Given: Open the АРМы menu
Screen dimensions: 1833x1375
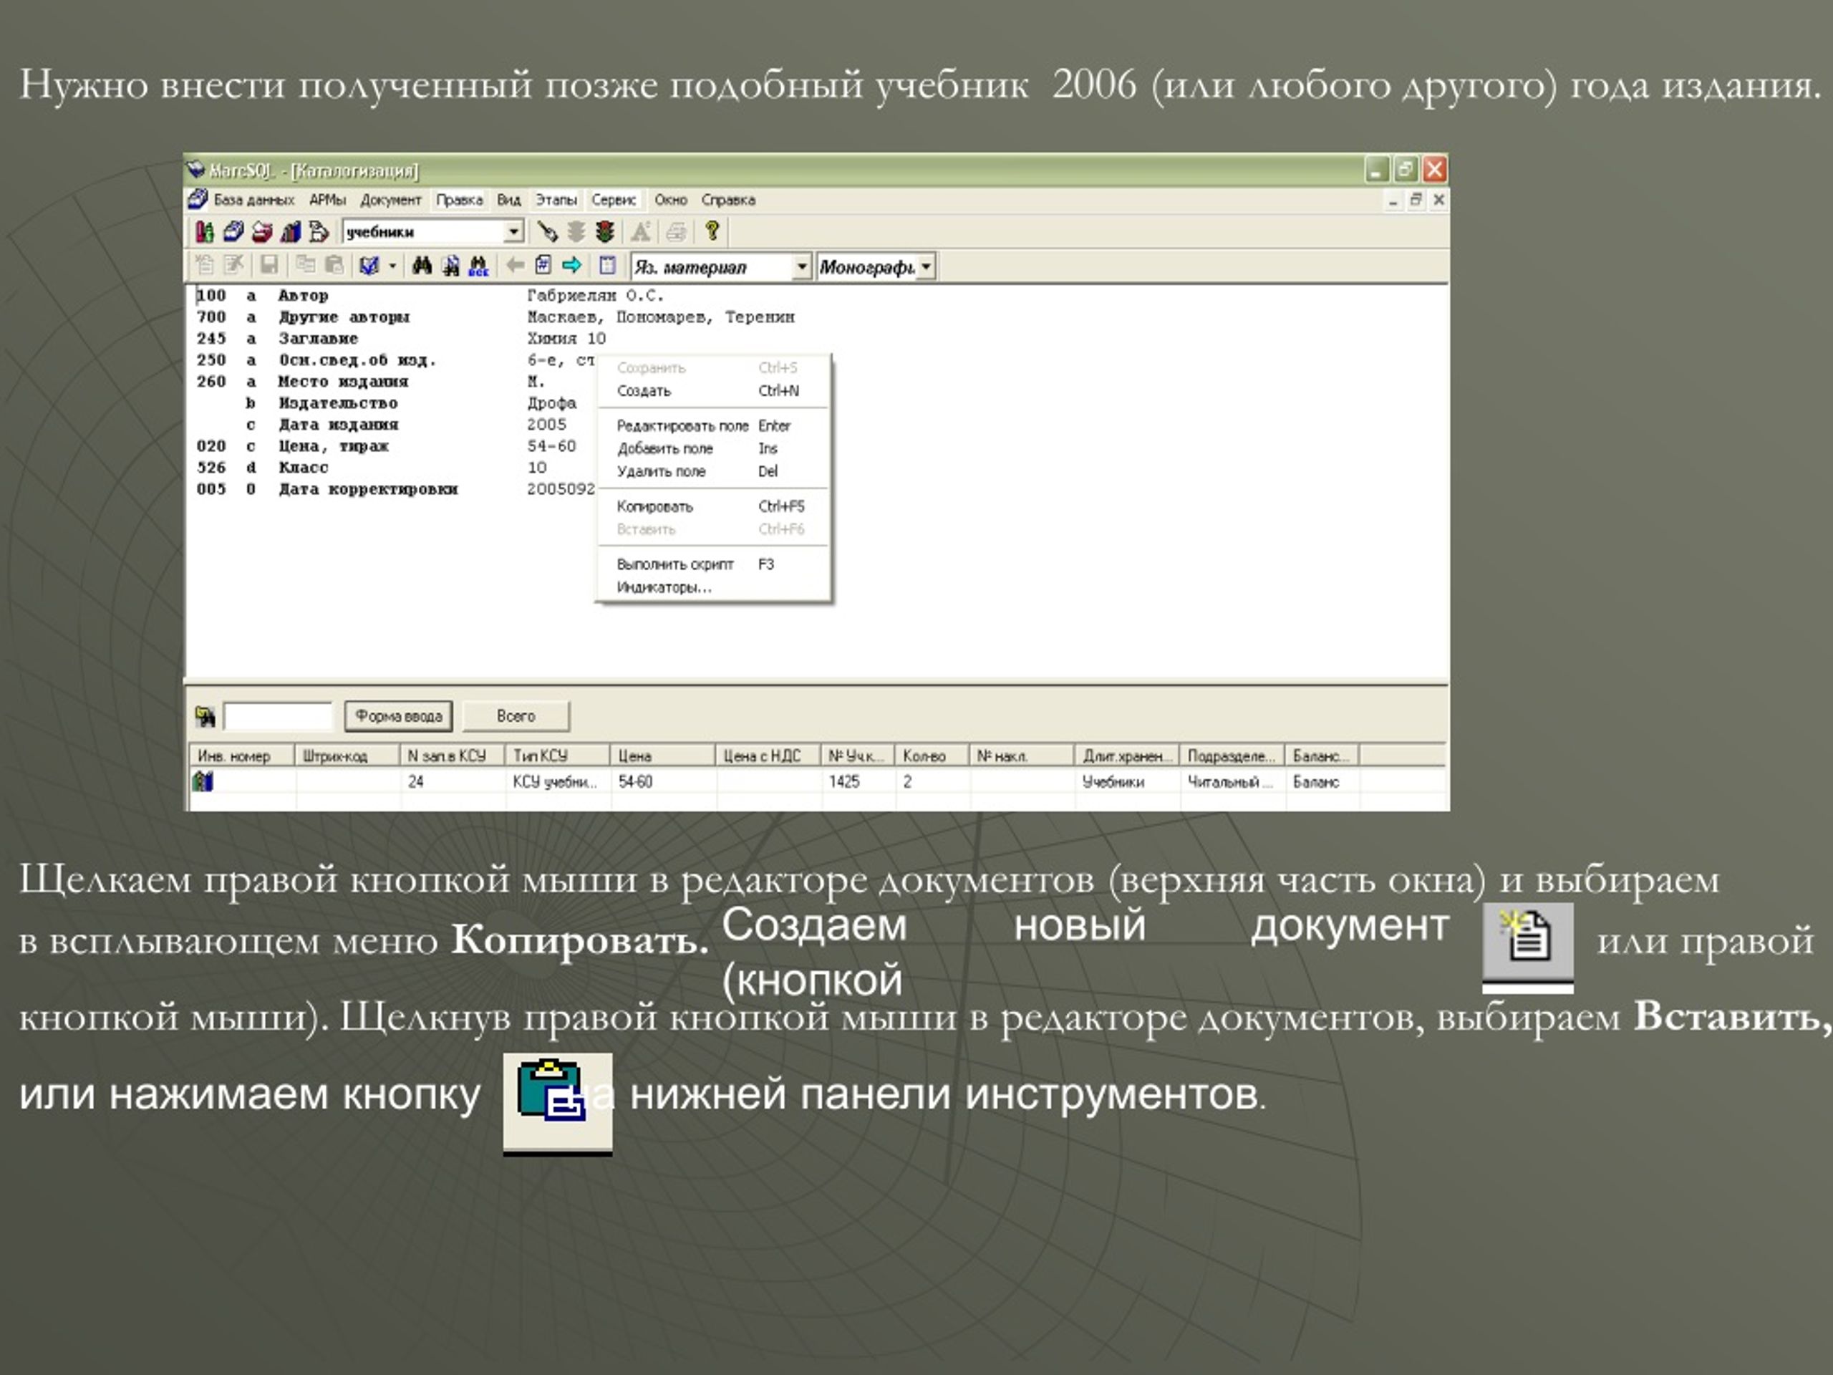Looking at the screenshot, I should point(327,200).
